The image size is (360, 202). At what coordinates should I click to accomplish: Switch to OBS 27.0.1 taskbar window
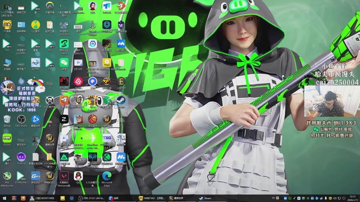[92, 198]
